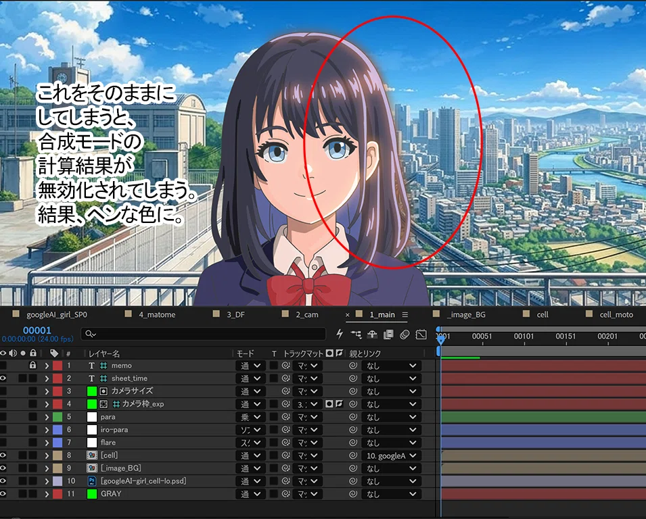
Task: Click the レイヤー名 column header
Action: [104, 353]
